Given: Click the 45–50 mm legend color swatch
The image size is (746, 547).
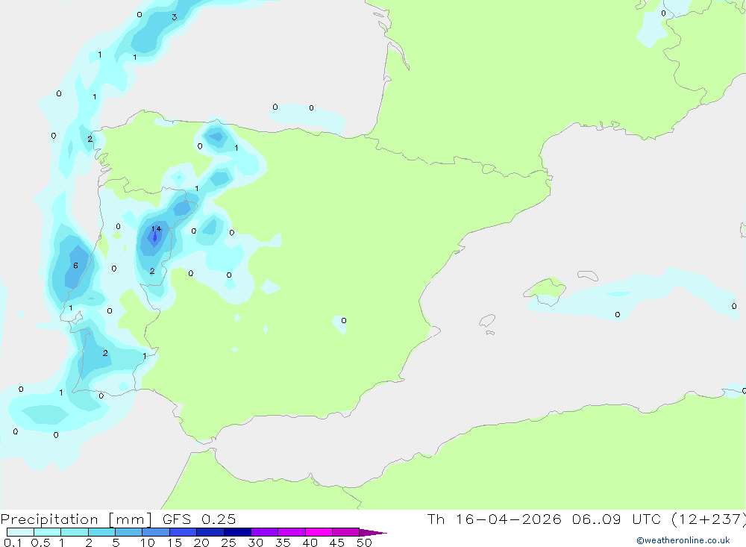Looking at the screenshot, I should (346, 532).
